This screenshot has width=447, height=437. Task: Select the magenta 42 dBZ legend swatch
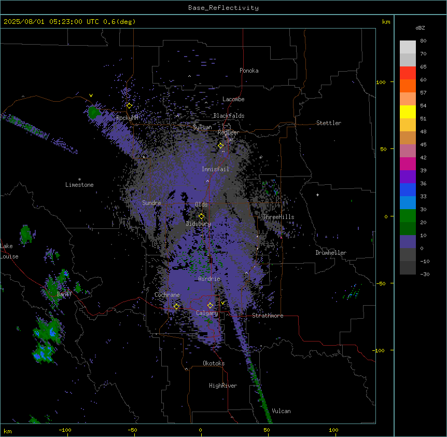click(408, 163)
